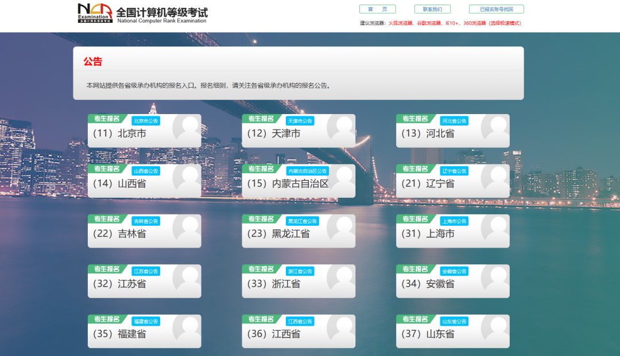Screen dimensions: 620x356
Task: Click 考生报名 tag on the 上海市 card
Action: [415, 218]
